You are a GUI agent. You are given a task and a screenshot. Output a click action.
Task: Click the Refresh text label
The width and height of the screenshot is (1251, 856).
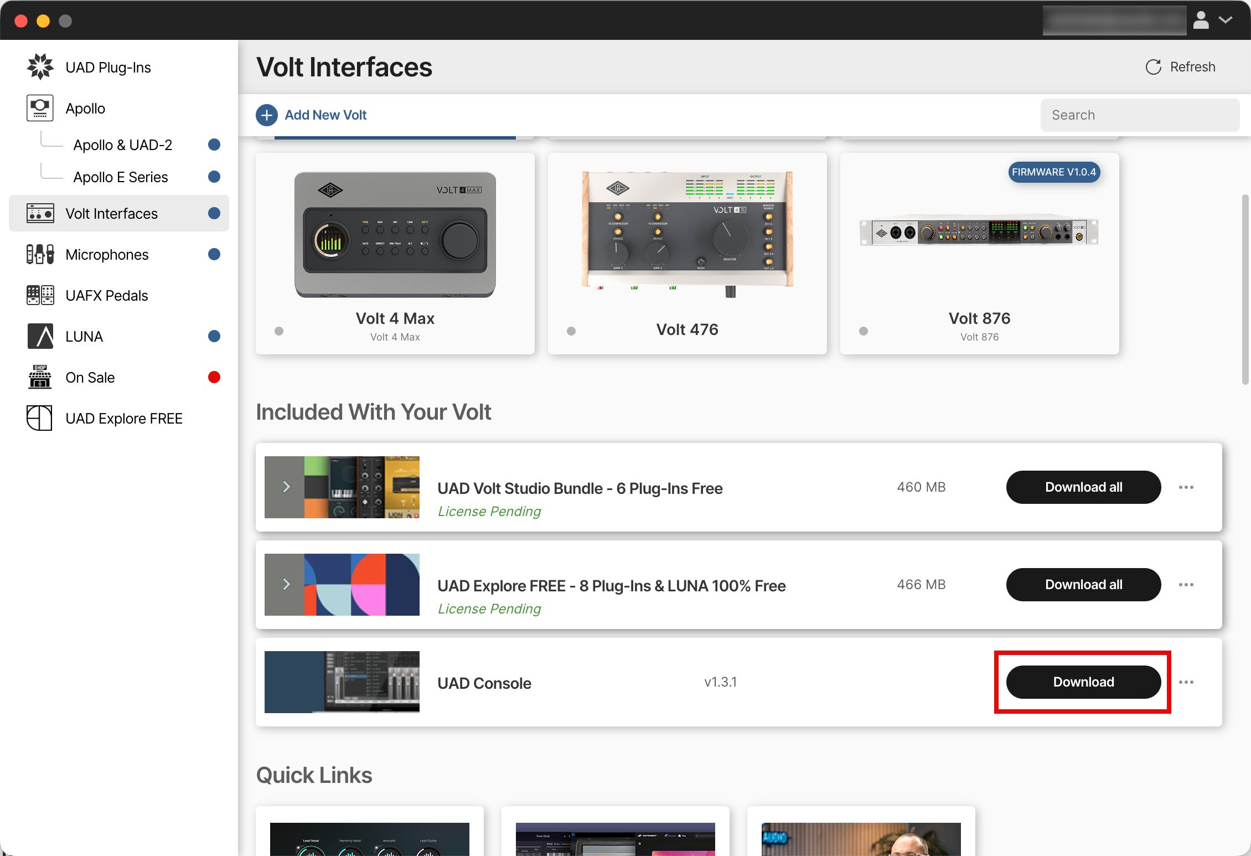coord(1193,67)
